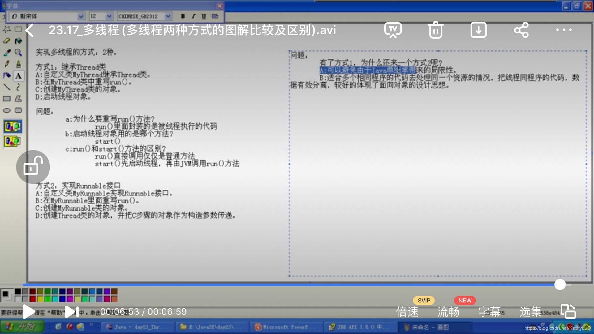Click the video progress slider handle
594x334 pixels.
coord(560,285)
